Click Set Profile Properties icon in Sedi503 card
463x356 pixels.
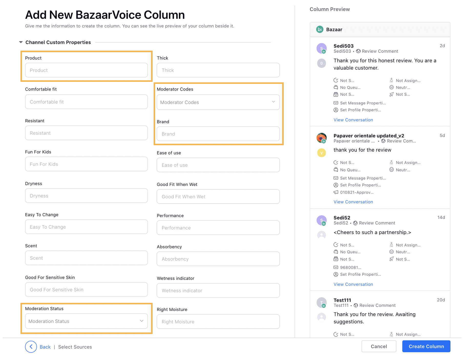(x=336, y=110)
